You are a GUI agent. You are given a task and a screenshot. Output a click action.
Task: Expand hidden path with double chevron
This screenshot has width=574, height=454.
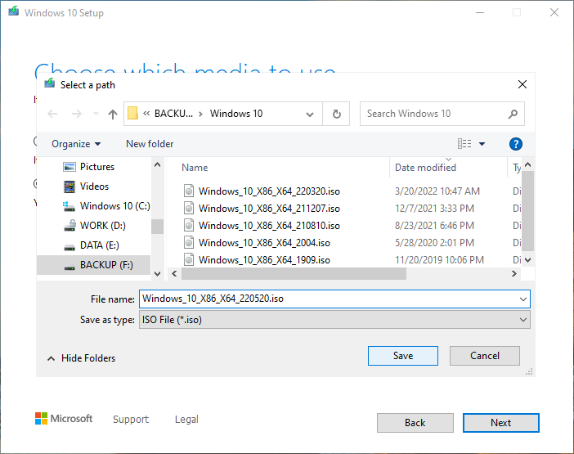[146, 114]
